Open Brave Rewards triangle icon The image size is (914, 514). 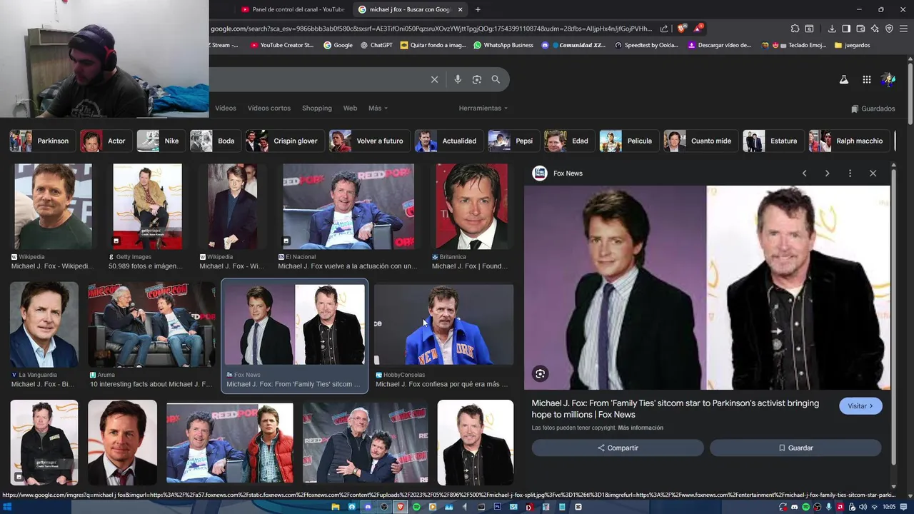(698, 29)
